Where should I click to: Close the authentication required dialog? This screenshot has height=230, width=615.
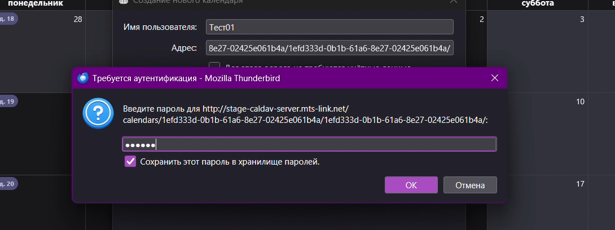[495, 78]
